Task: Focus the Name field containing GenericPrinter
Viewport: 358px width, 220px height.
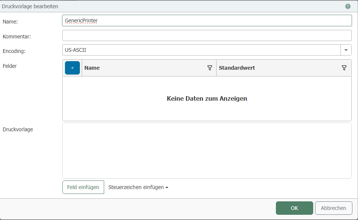Action: [x=207, y=21]
